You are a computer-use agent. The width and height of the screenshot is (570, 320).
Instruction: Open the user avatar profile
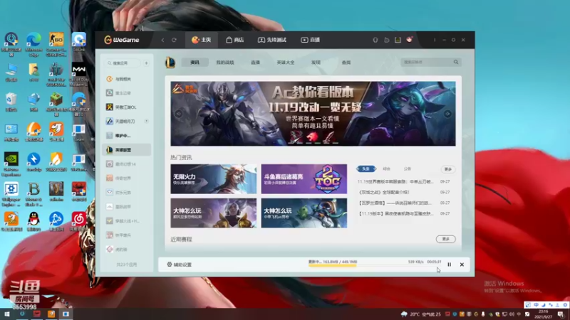click(x=410, y=40)
